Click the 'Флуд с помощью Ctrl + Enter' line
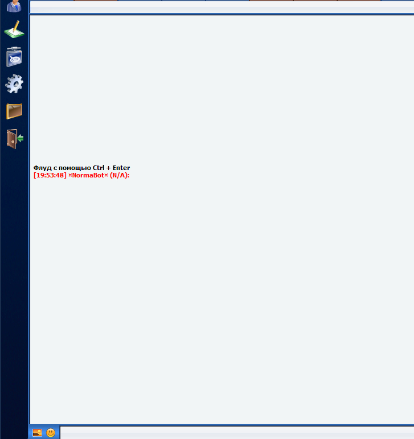This screenshot has width=414, height=439. click(81, 168)
